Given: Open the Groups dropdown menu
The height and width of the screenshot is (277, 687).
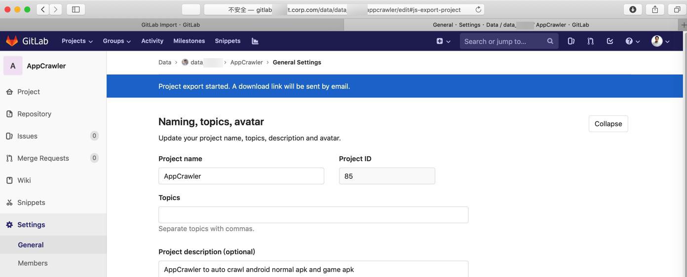Looking at the screenshot, I should pyautogui.click(x=116, y=41).
